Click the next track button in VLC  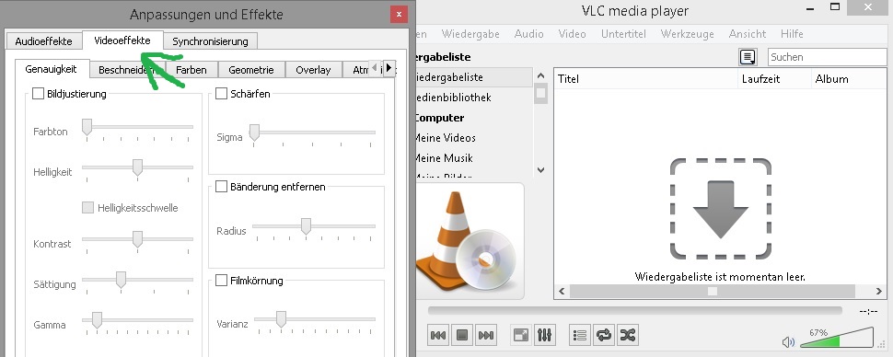pyautogui.click(x=486, y=335)
